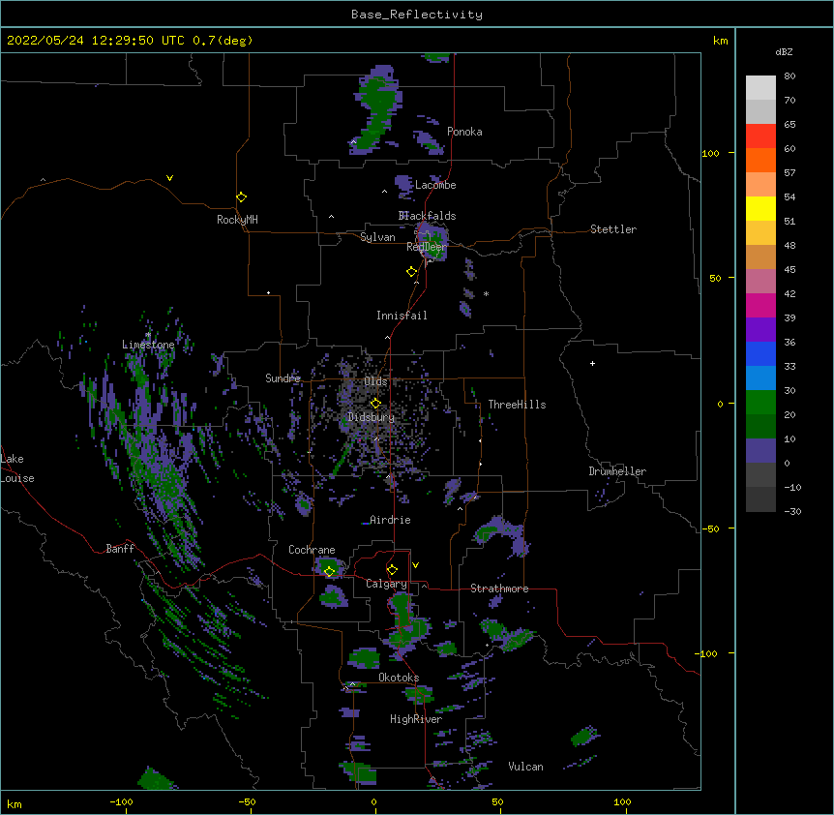Click the radar echo over RedDeer
This screenshot has width=834, height=815.
pos(432,242)
